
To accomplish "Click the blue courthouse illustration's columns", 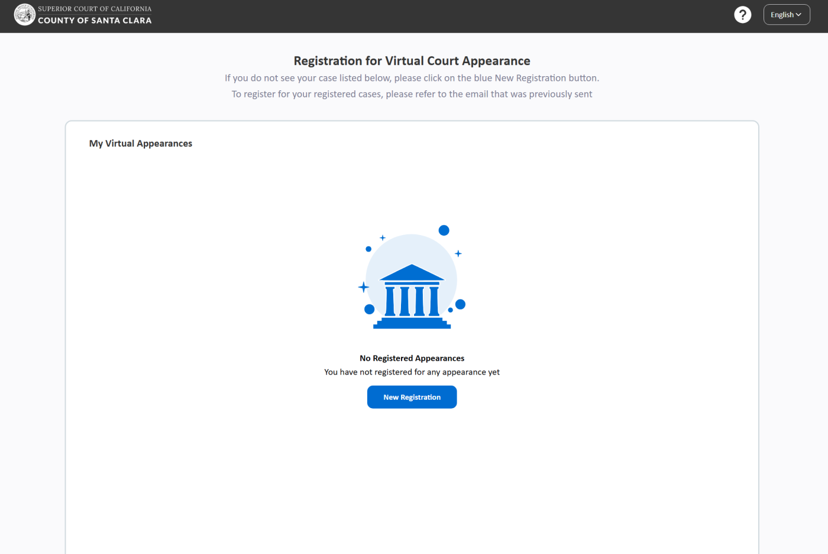I will pyautogui.click(x=412, y=301).
